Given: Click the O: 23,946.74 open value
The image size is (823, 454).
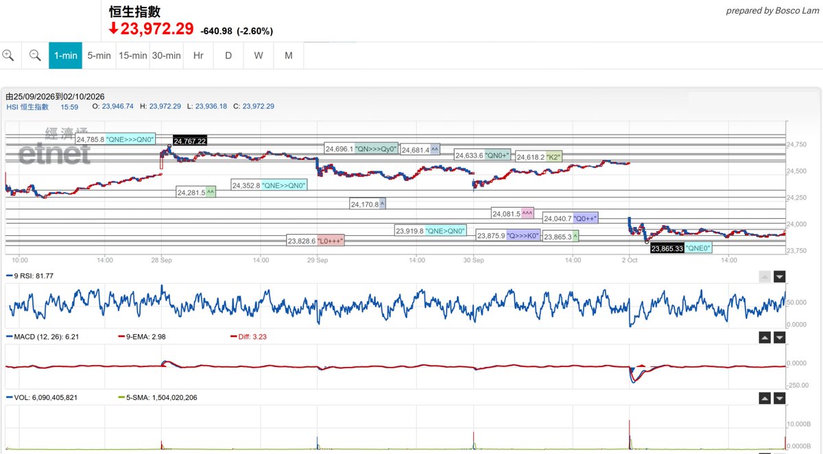Looking at the screenshot, I should (x=112, y=106).
